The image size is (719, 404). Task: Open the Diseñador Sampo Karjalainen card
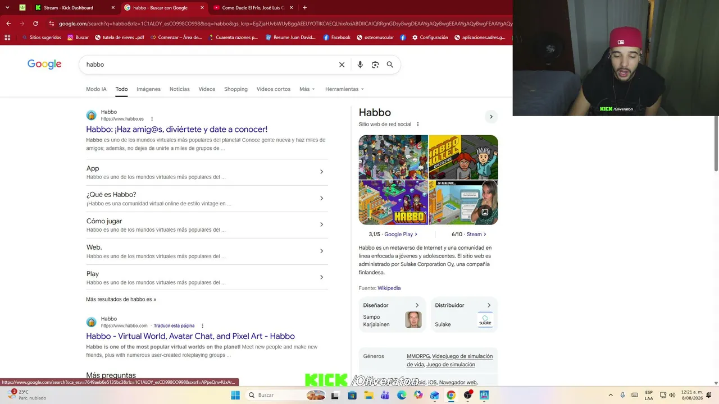coord(392,315)
